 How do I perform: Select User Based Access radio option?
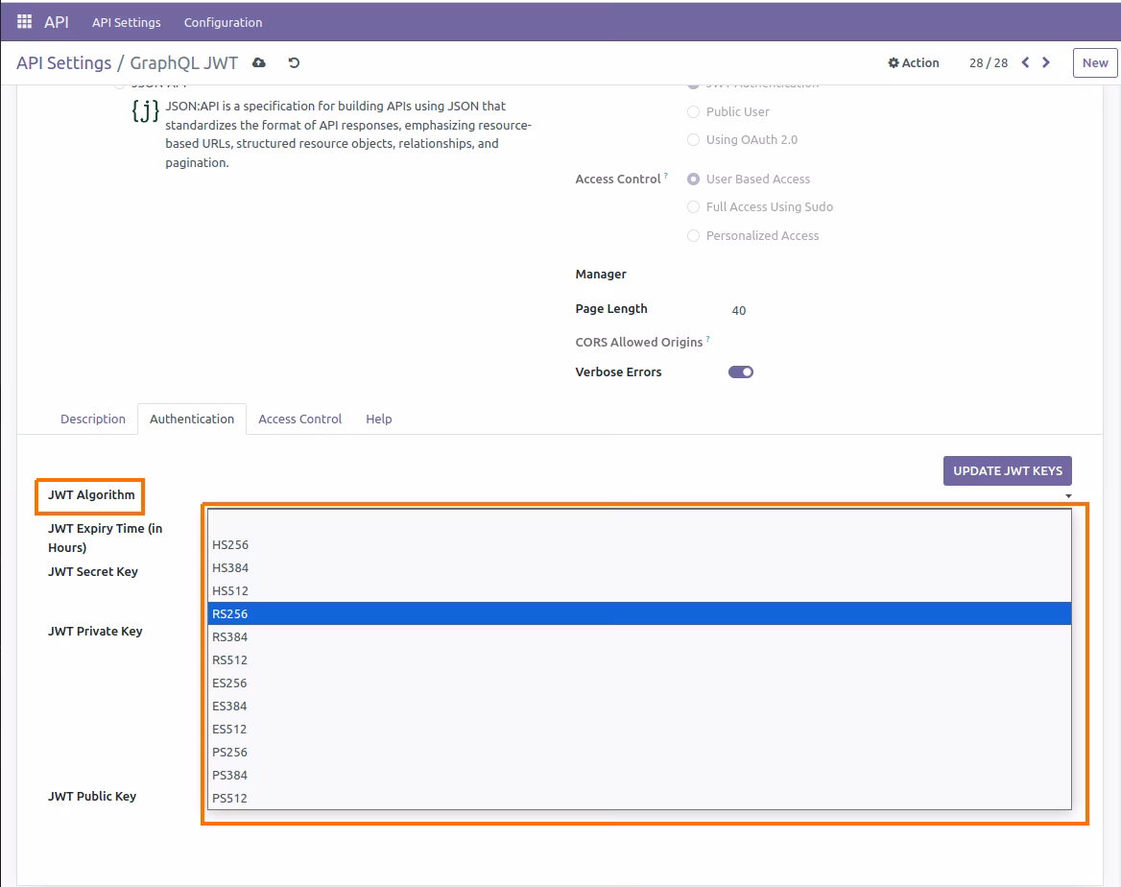[693, 179]
